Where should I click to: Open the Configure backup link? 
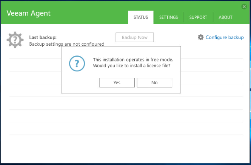pyautogui.click(x=225, y=37)
